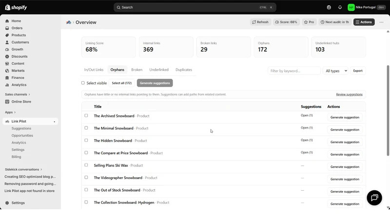Viewport: 390px width, 219px height.
Task: Check The Compare at Price Snowboard row
Action: click(86, 153)
